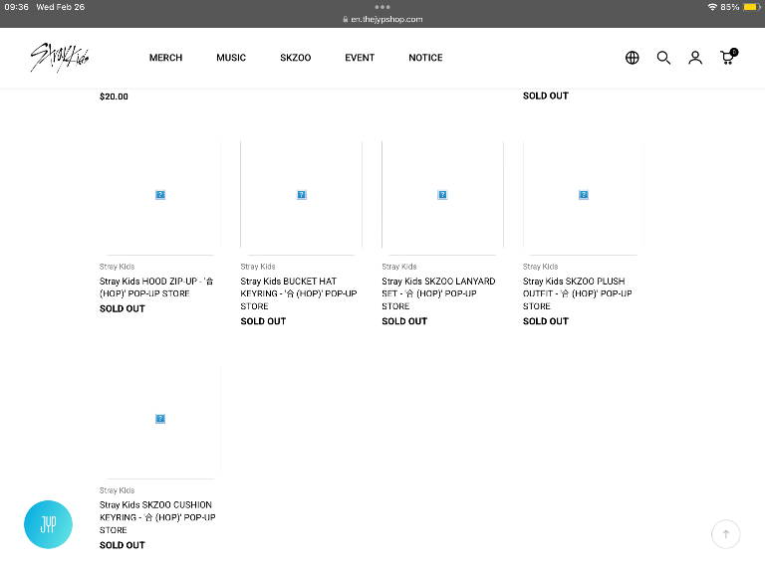The image size is (765, 573).
Task: Open the MUSIC menu
Action: 231,58
